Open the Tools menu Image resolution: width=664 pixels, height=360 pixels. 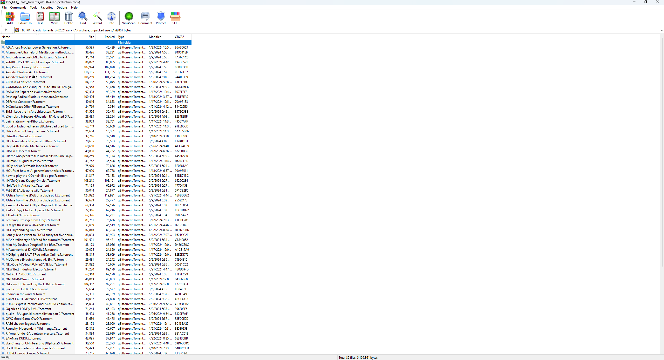[33, 8]
